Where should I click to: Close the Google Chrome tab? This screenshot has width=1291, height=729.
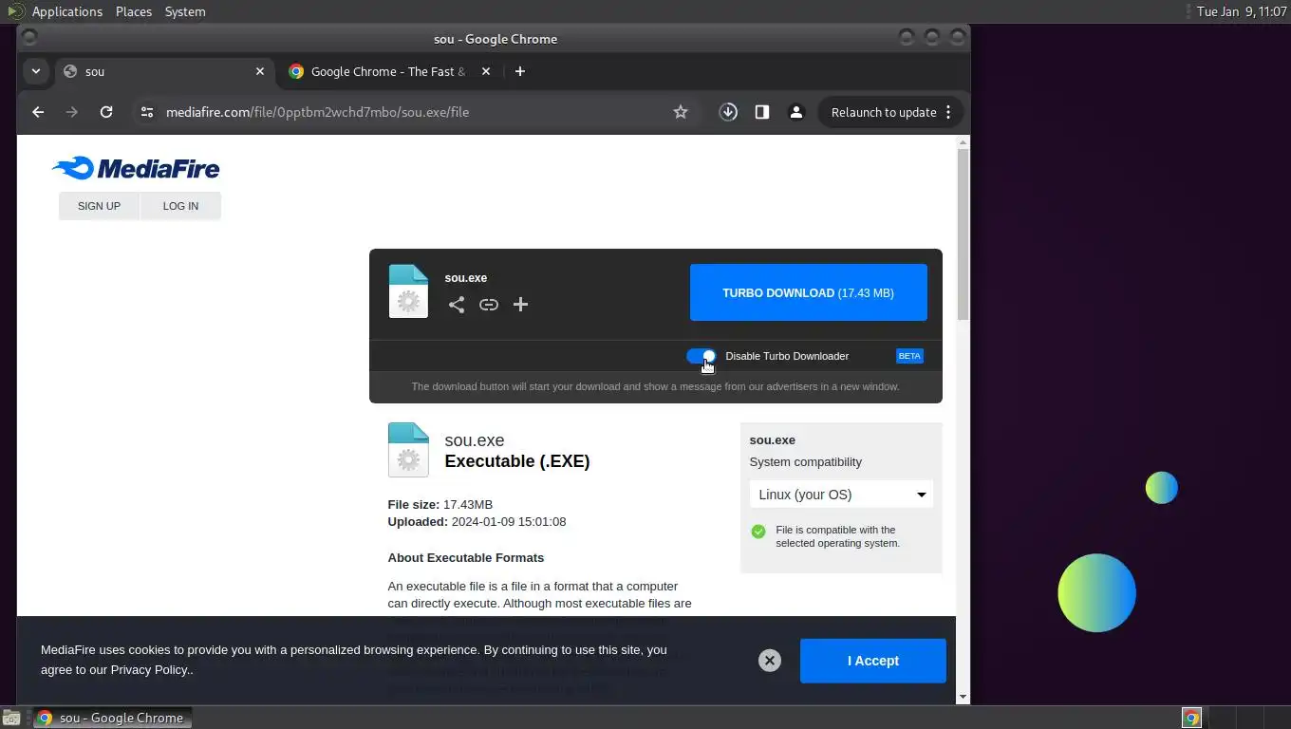coord(486,71)
